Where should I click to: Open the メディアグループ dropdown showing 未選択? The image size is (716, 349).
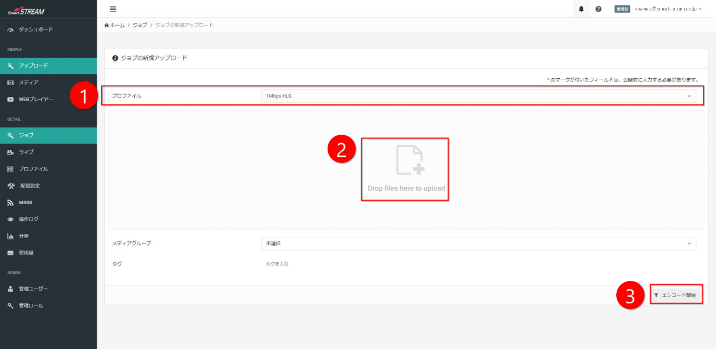click(478, 244)
